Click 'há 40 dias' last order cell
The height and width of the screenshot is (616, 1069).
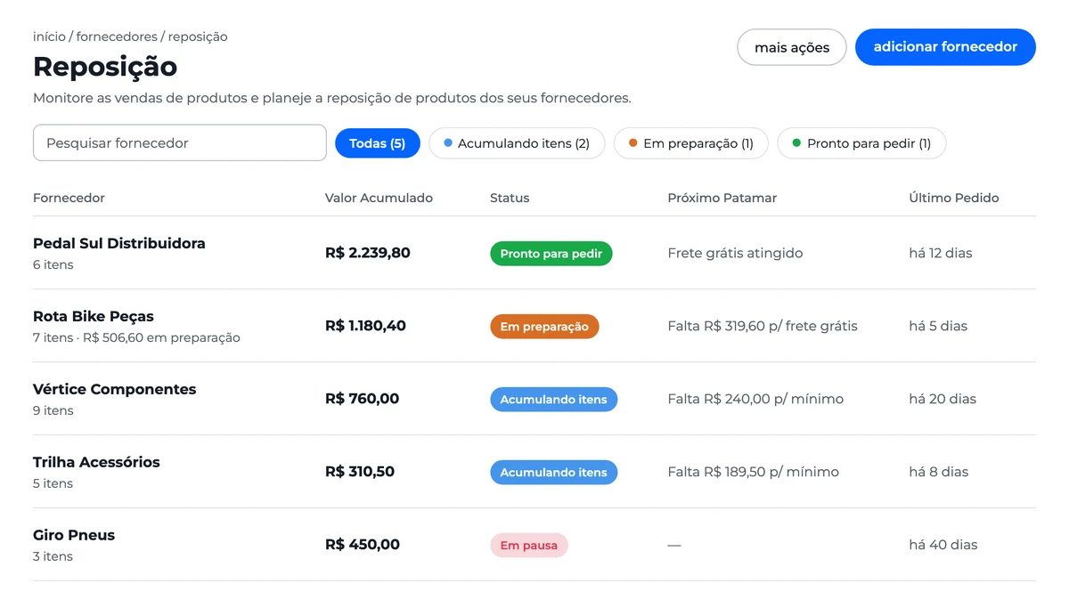click(943, 545)
